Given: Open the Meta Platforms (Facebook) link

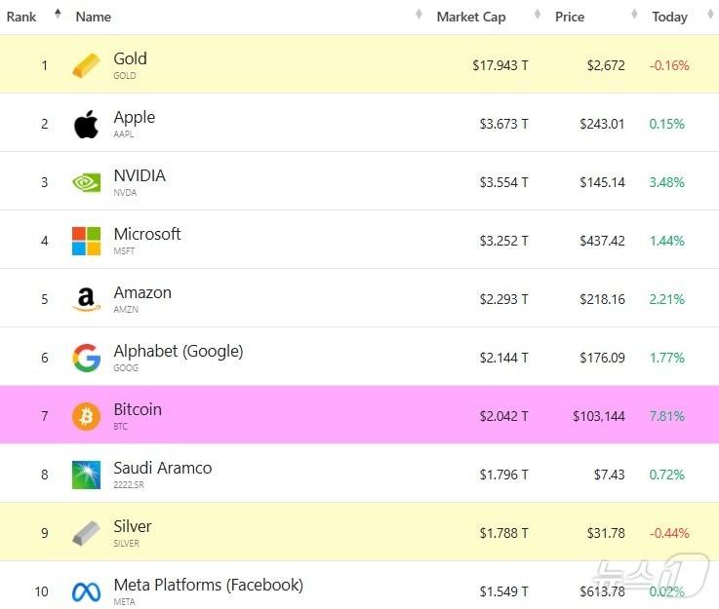Looking at the screenshot, I should tap(208, 585).
